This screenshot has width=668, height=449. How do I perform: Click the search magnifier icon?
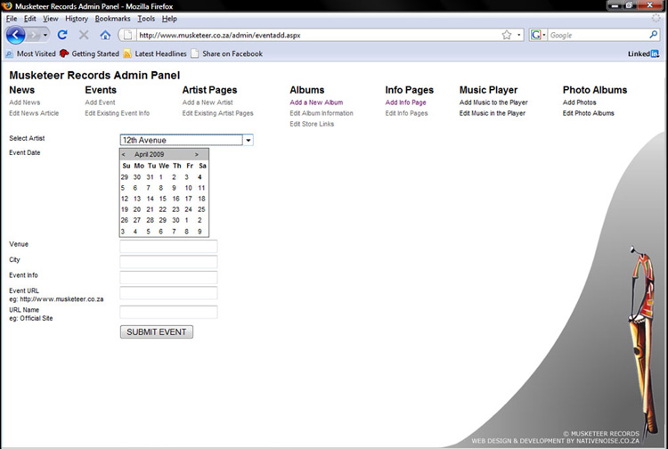653,35
